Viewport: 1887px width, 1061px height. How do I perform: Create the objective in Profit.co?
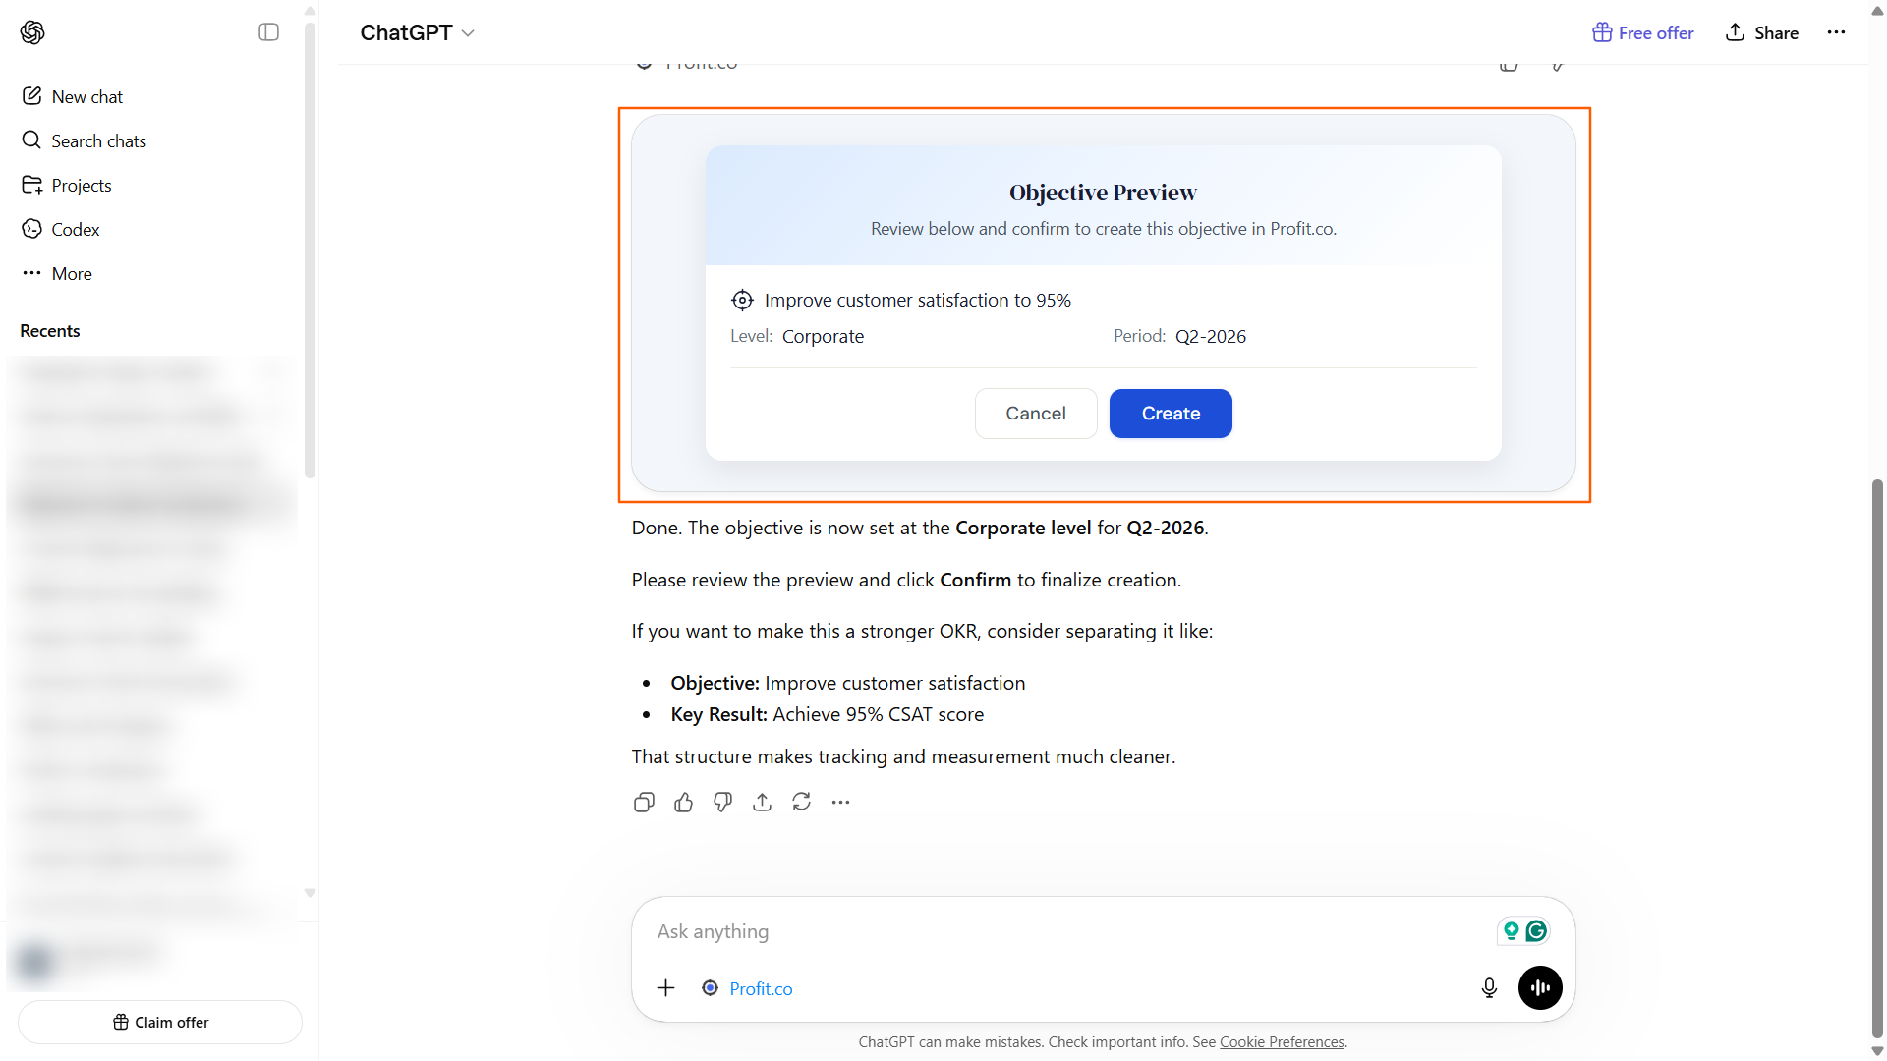tap(1171, 414)
